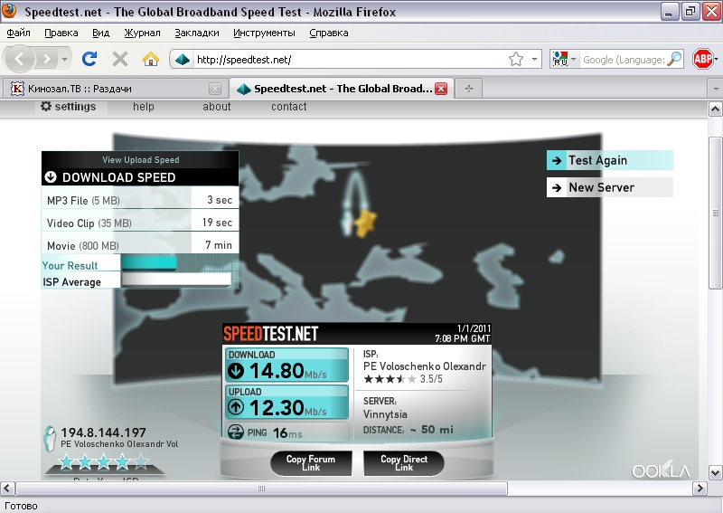
Task: Go to the Home page icon
Action: (151, 59)
